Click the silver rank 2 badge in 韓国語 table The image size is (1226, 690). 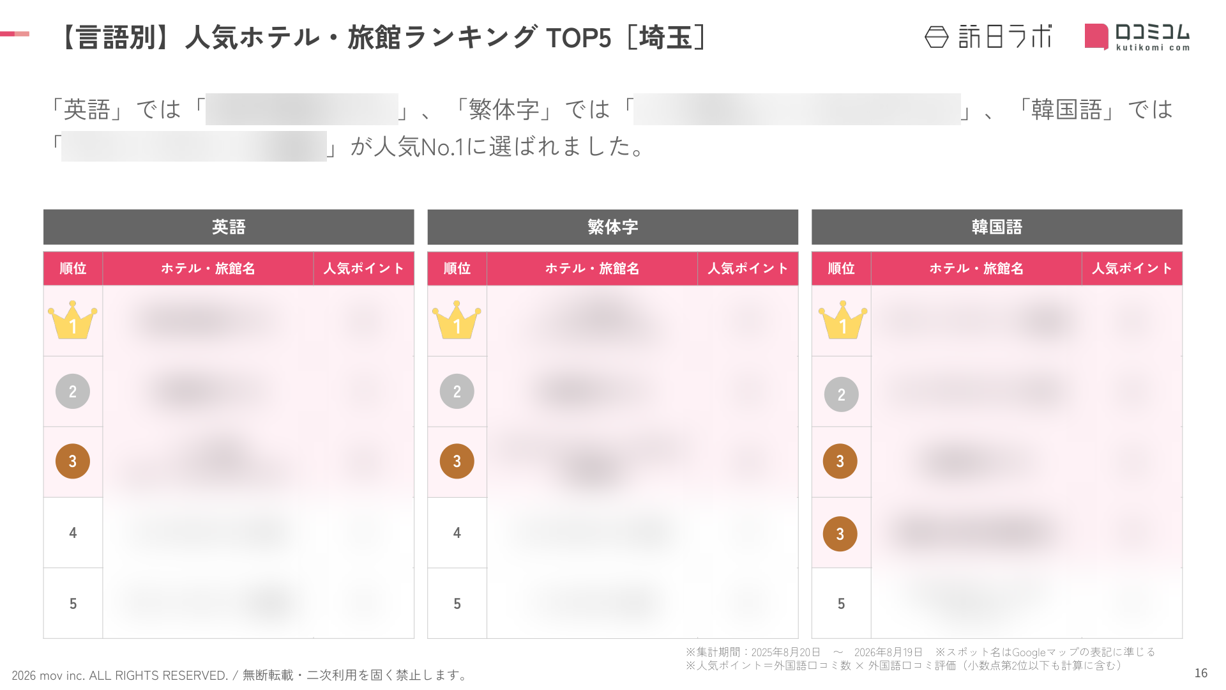coord(841,394)
